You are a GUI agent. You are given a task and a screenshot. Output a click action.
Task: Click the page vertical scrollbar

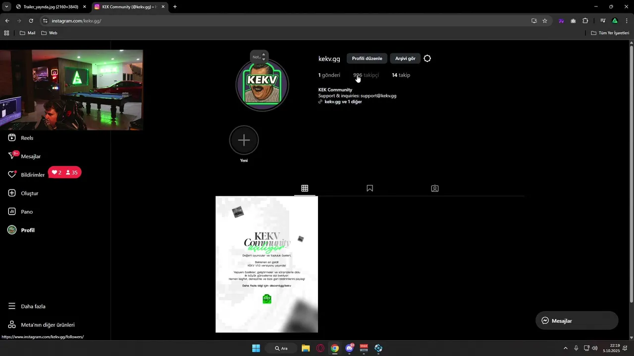coord(631,173)
